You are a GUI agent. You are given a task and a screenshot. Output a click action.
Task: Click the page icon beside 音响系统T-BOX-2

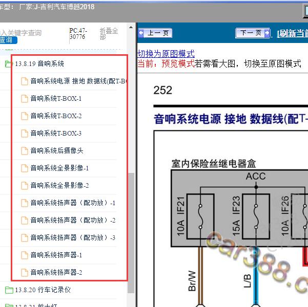point(25,116)
